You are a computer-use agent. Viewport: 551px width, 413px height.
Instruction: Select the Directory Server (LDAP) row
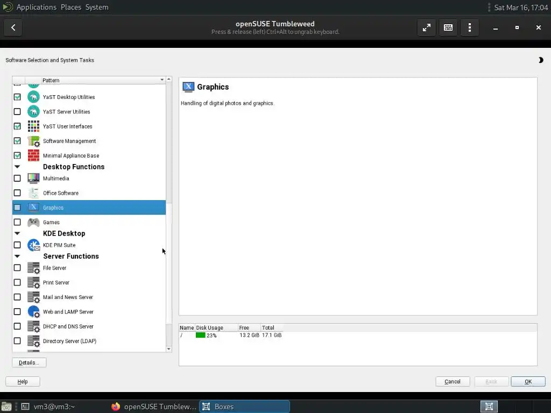pos(89,341)
